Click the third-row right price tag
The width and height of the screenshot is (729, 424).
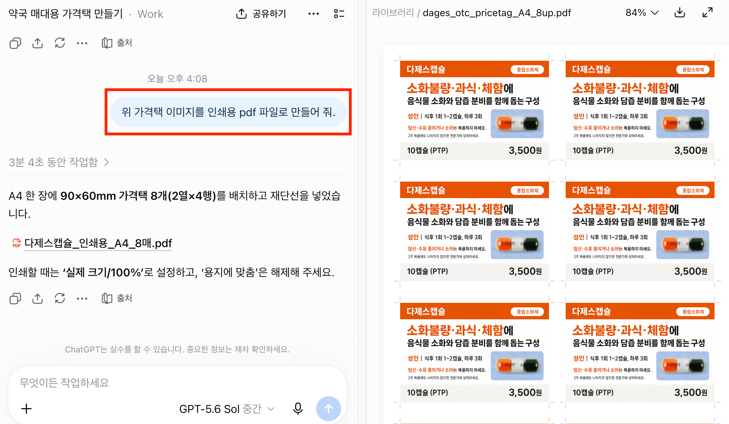[x=640, y=352]
